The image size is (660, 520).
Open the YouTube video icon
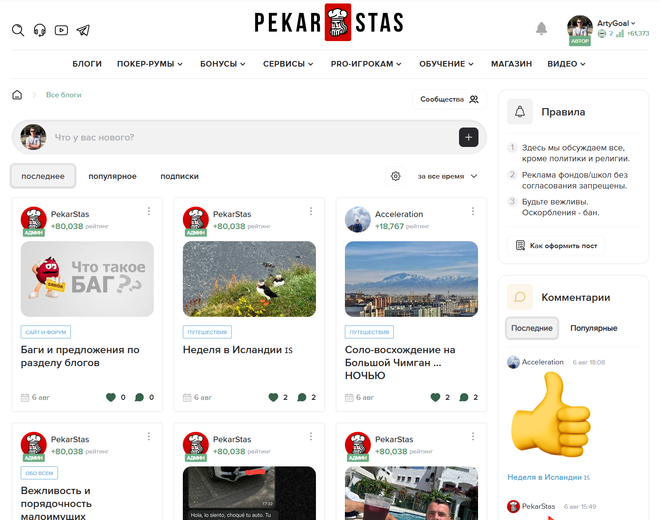(61, 30)
